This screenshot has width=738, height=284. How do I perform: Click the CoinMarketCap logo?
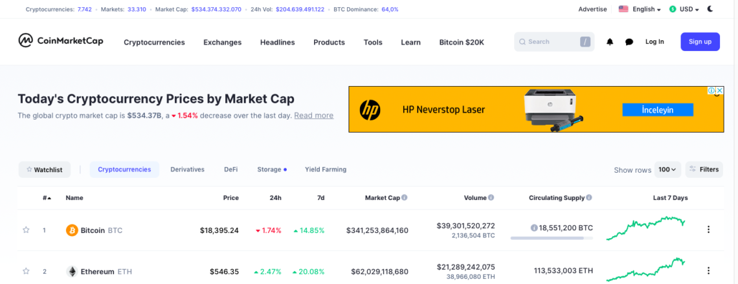61,41
